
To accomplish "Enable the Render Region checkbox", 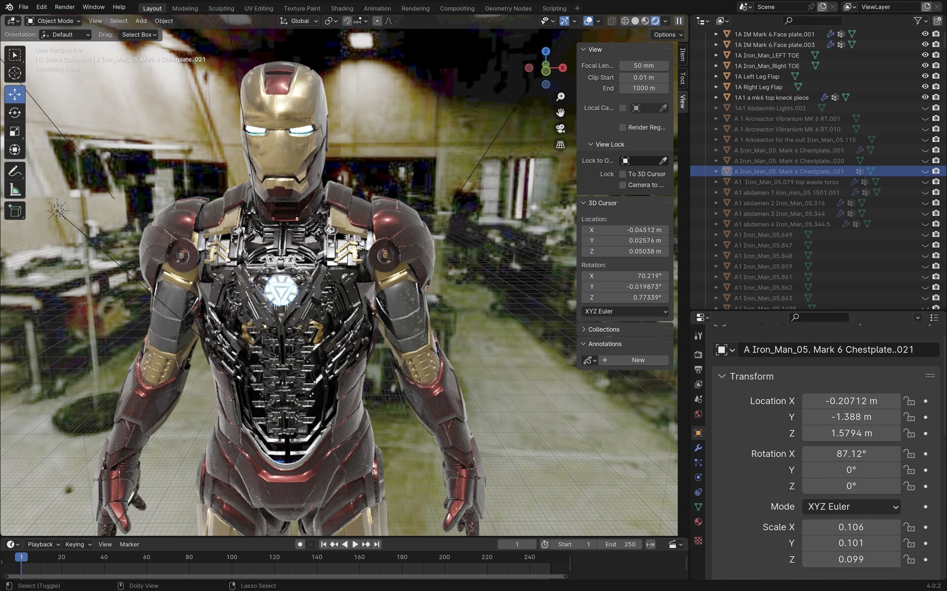I will [622, 128].
